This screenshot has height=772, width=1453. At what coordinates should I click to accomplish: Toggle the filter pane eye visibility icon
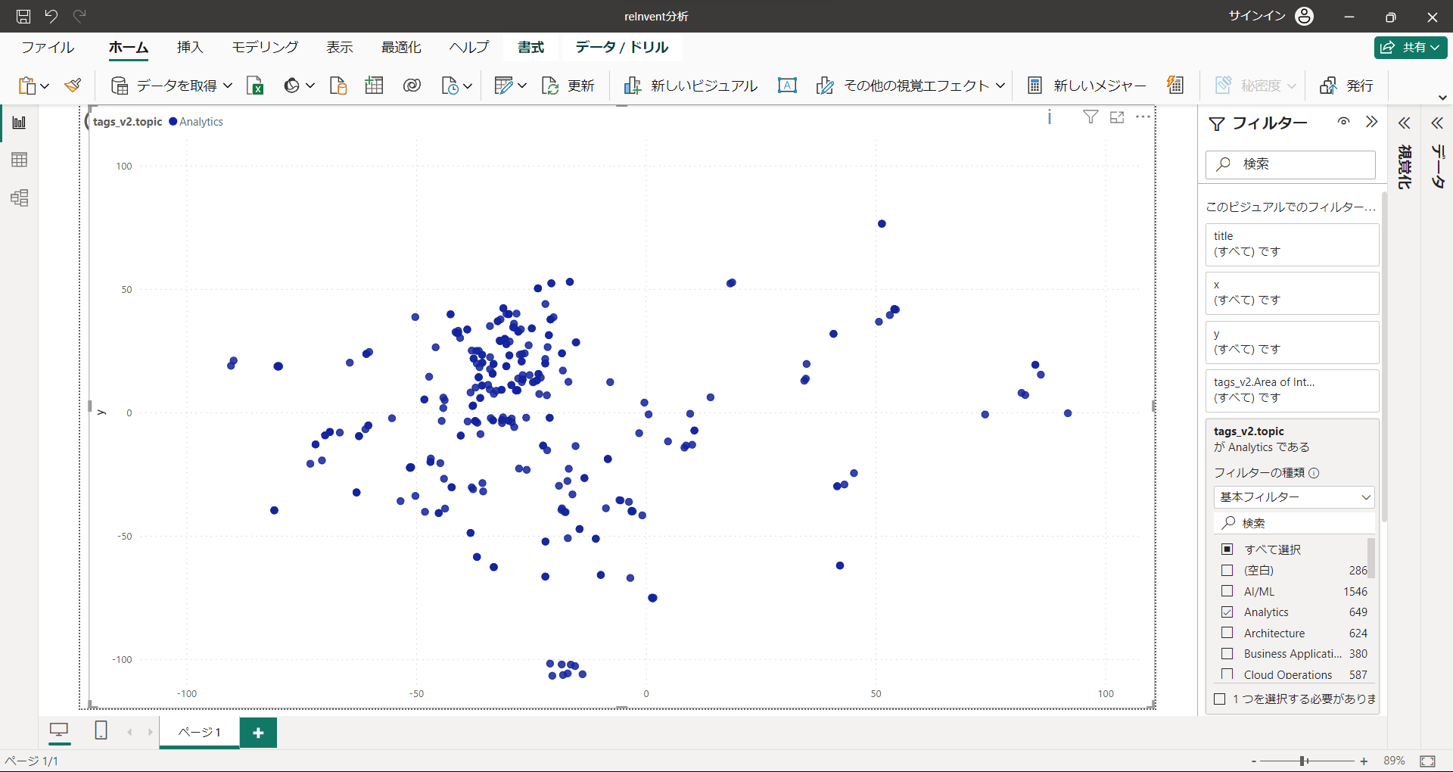[1343, 122]
